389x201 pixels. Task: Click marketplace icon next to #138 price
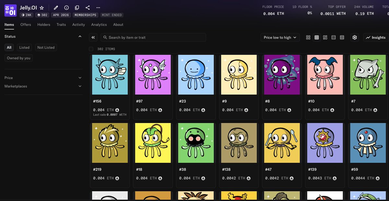point(248,178)
